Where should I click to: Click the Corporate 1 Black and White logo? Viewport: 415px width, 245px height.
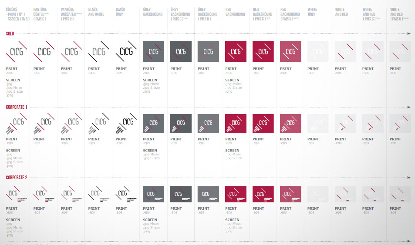point(99,125)
